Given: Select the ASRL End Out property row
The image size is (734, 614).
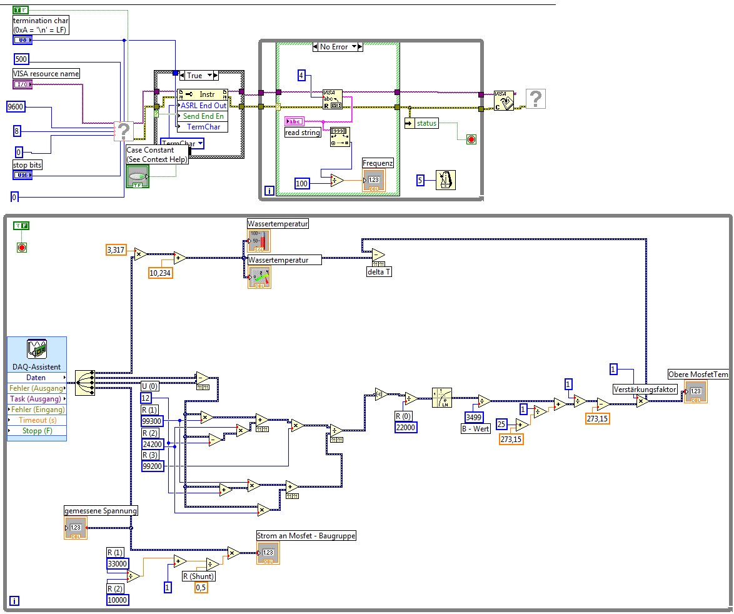Looking at the screenshot, I should (x=203, y=106).
